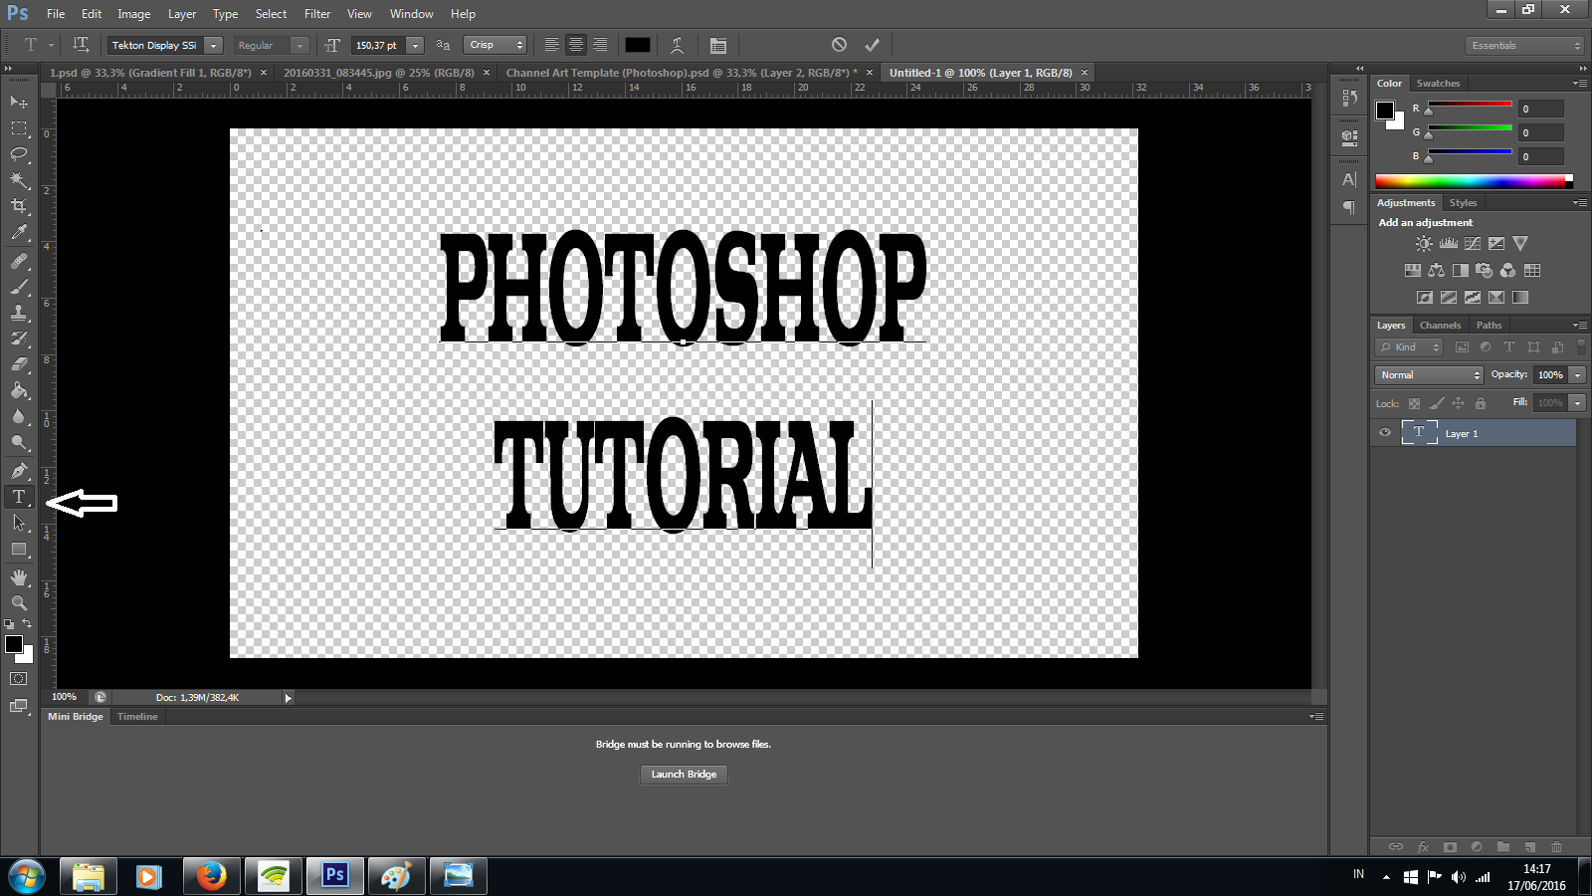This screenshot has width=1592, height=896.
Task: Open the Filter menu
Action: pyautogui.click(x=316, y=13)
